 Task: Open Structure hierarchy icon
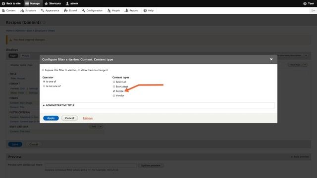tap(22, 10)
